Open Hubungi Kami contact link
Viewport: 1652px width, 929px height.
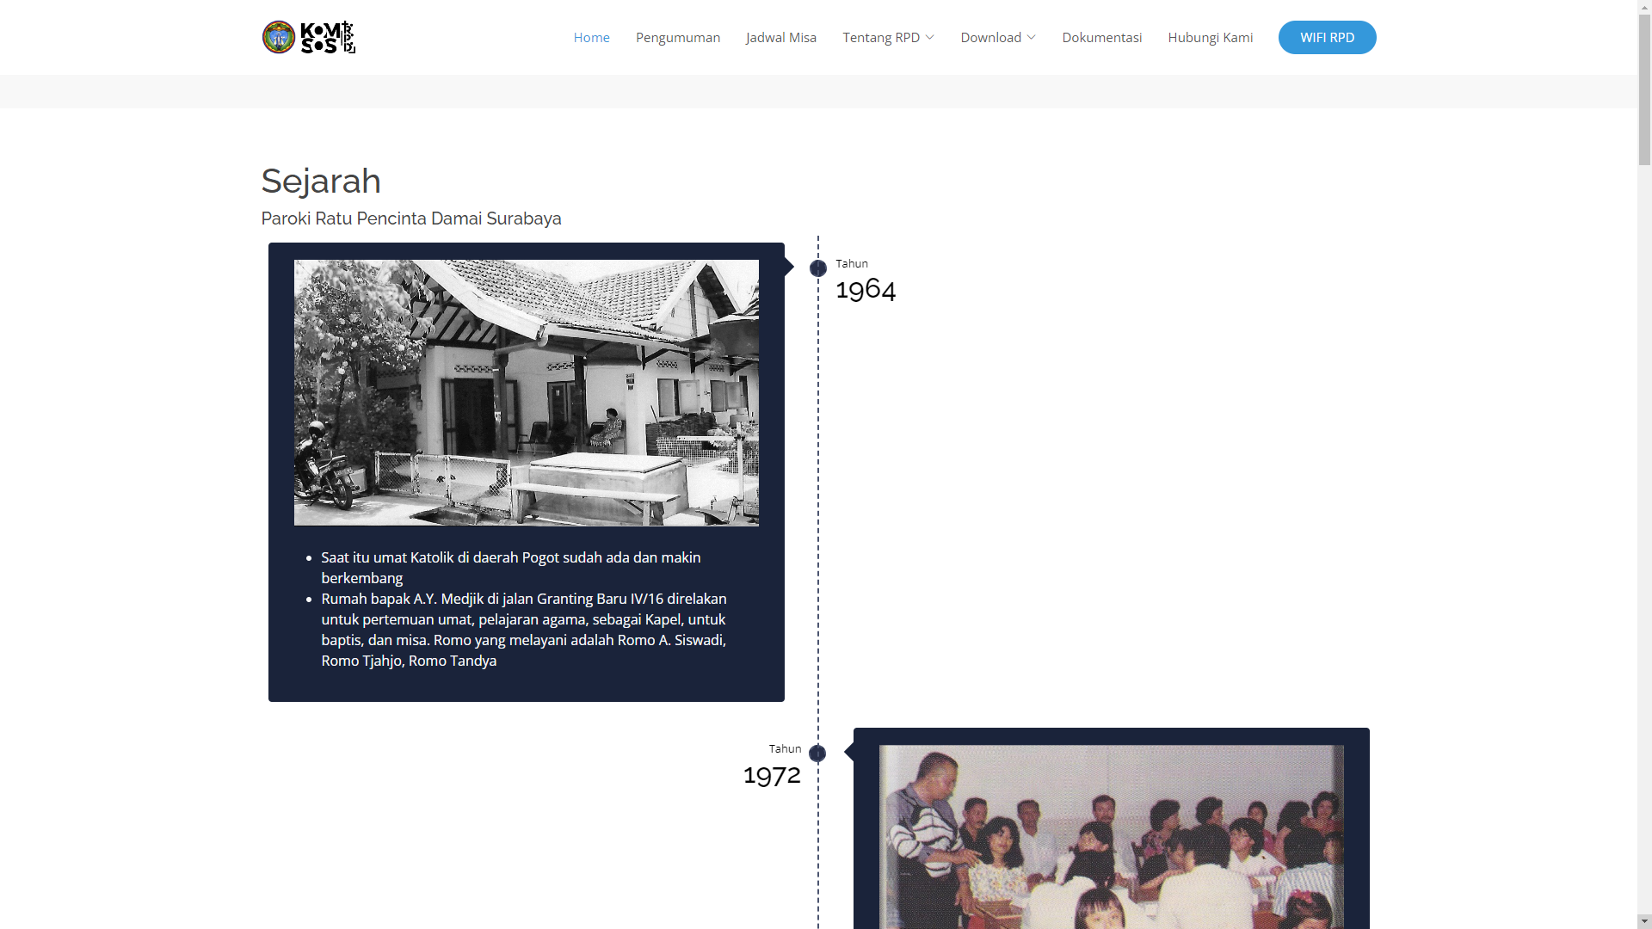click(x=1210, y=37)
